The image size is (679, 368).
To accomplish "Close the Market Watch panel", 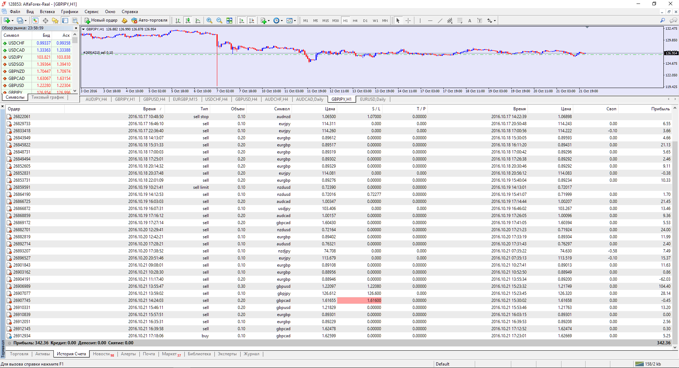I will pyautogui.click(x=76, y=28).
